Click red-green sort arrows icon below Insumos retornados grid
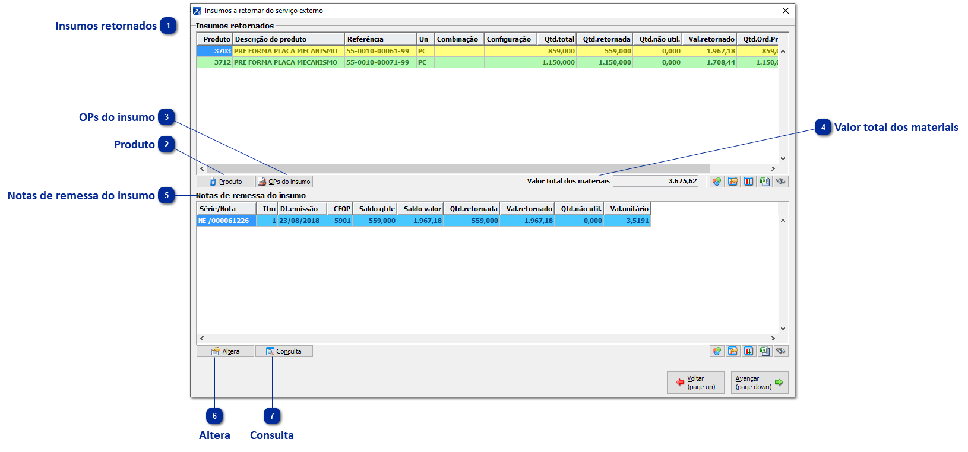 (749, 182)
